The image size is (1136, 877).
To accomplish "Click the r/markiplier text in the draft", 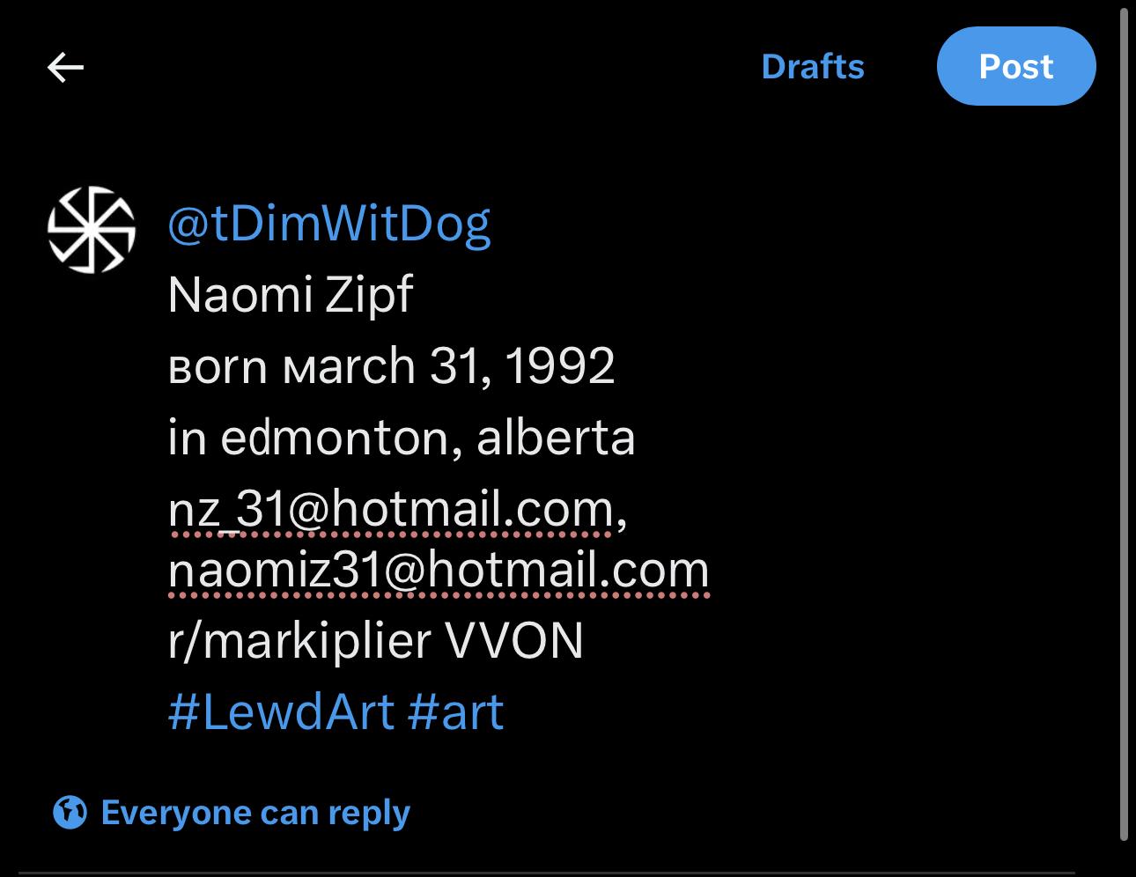I will (299, 640).
